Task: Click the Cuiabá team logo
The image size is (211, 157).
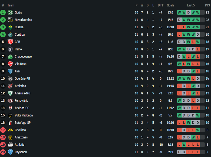Action: [x=10, y=27]
